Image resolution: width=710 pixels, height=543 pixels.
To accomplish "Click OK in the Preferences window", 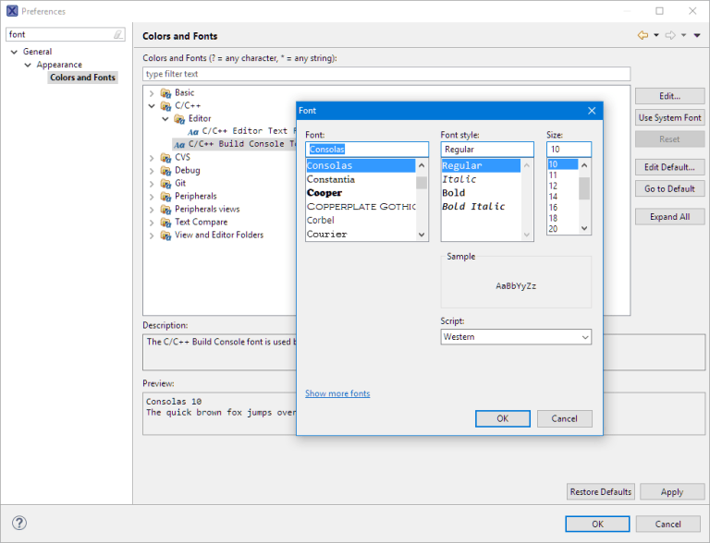I will [597, 524].
